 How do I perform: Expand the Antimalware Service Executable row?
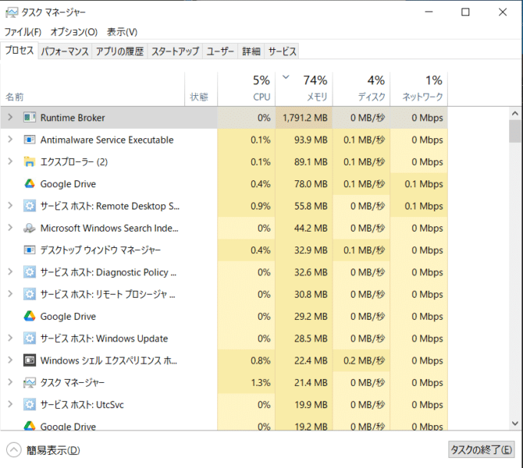[x=10, y=140]
